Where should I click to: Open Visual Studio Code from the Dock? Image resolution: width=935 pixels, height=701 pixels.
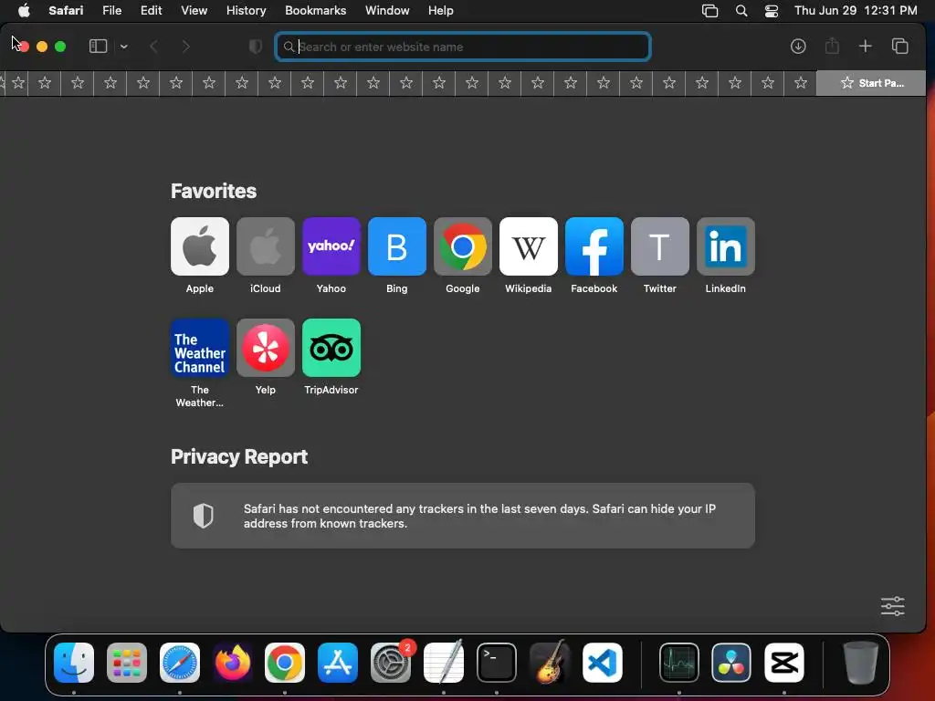[602, 663]
